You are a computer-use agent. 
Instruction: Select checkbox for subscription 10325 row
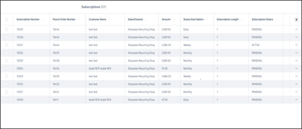[7, 61]
